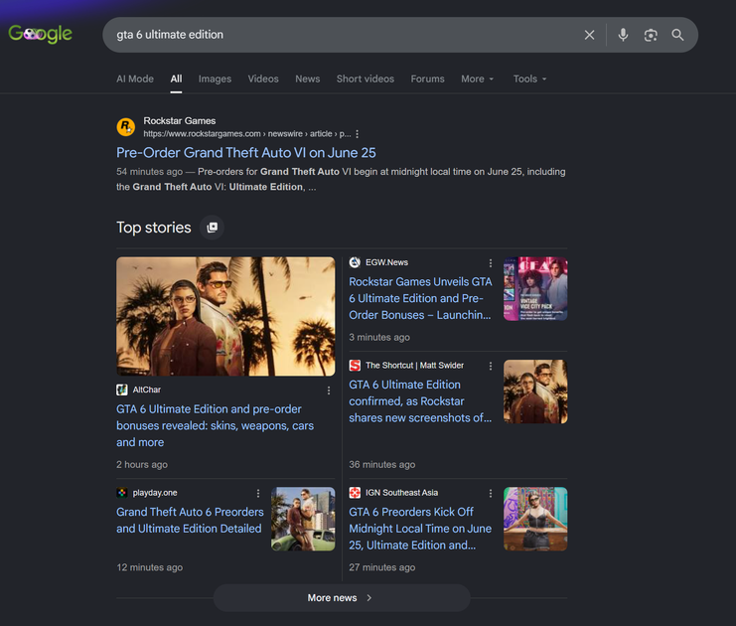This screenshot has width=736, height=626.
Task: Click the playday.one source favicon
Action: click(x=122, y=493)
